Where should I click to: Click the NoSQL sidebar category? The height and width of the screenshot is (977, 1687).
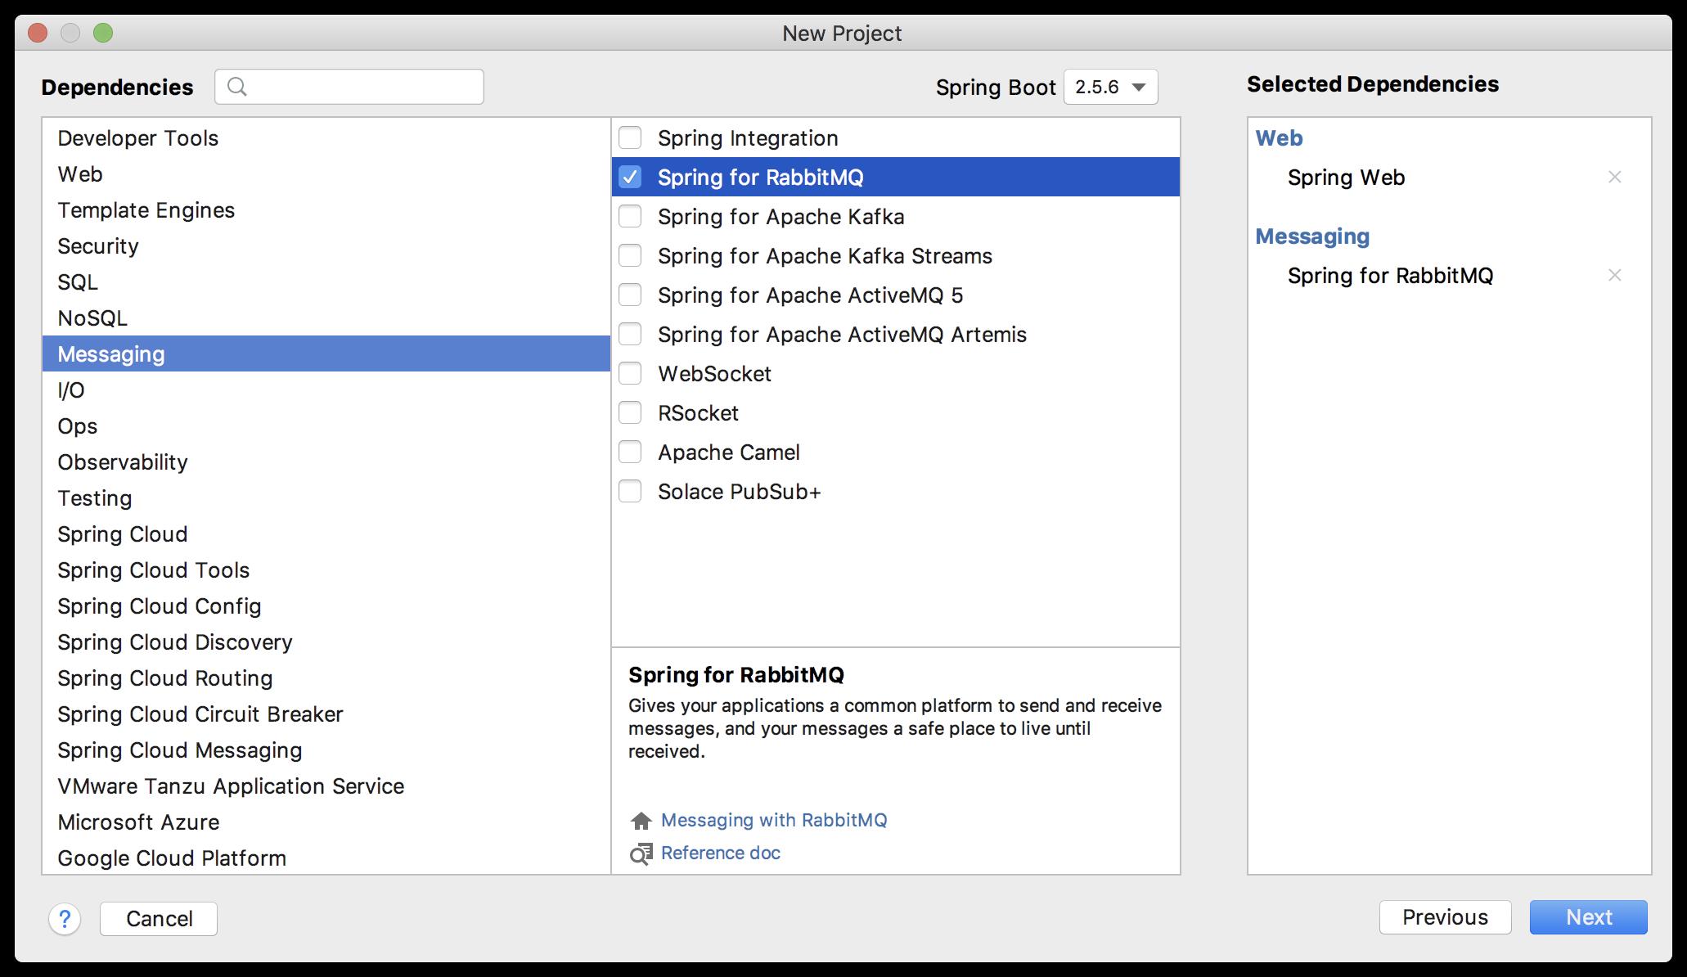tap(93, 317)
